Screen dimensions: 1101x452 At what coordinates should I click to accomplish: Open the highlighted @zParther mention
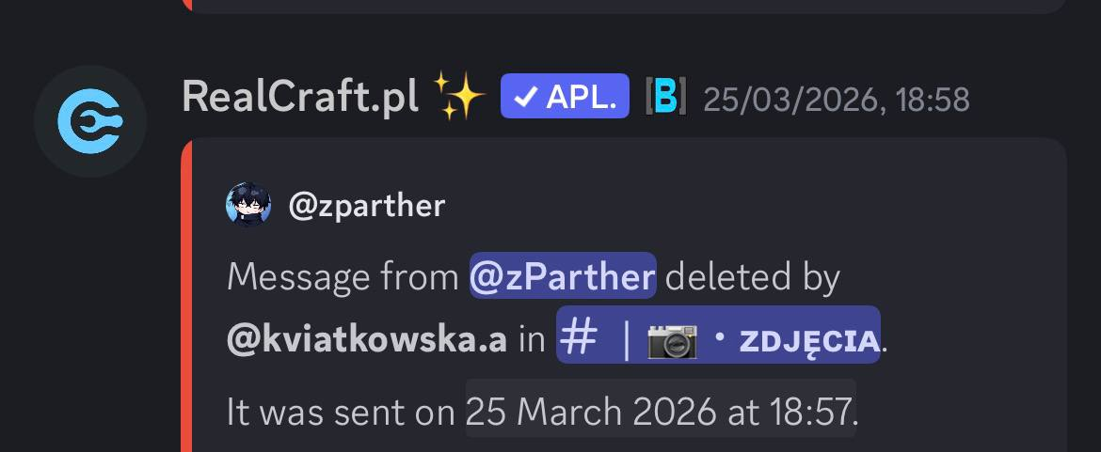tap(562, 277)
